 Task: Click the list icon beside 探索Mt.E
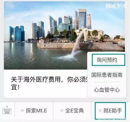23,110
